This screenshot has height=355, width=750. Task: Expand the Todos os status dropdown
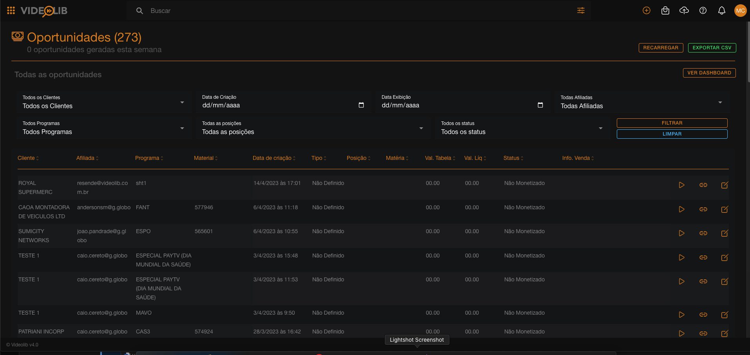click(522, 128)
